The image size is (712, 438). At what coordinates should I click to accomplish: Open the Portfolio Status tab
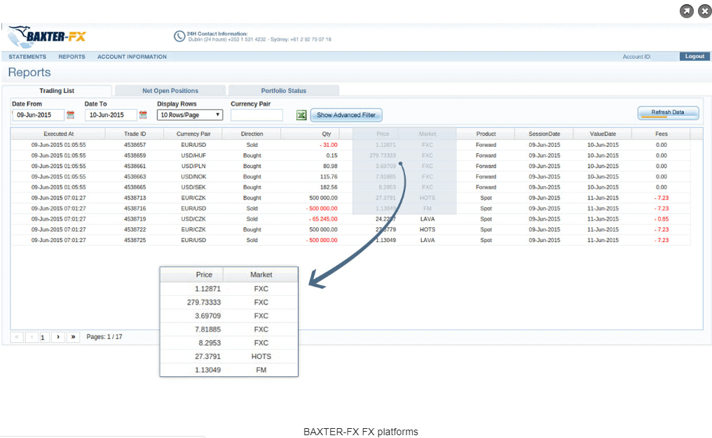click(x=283, y=91)
